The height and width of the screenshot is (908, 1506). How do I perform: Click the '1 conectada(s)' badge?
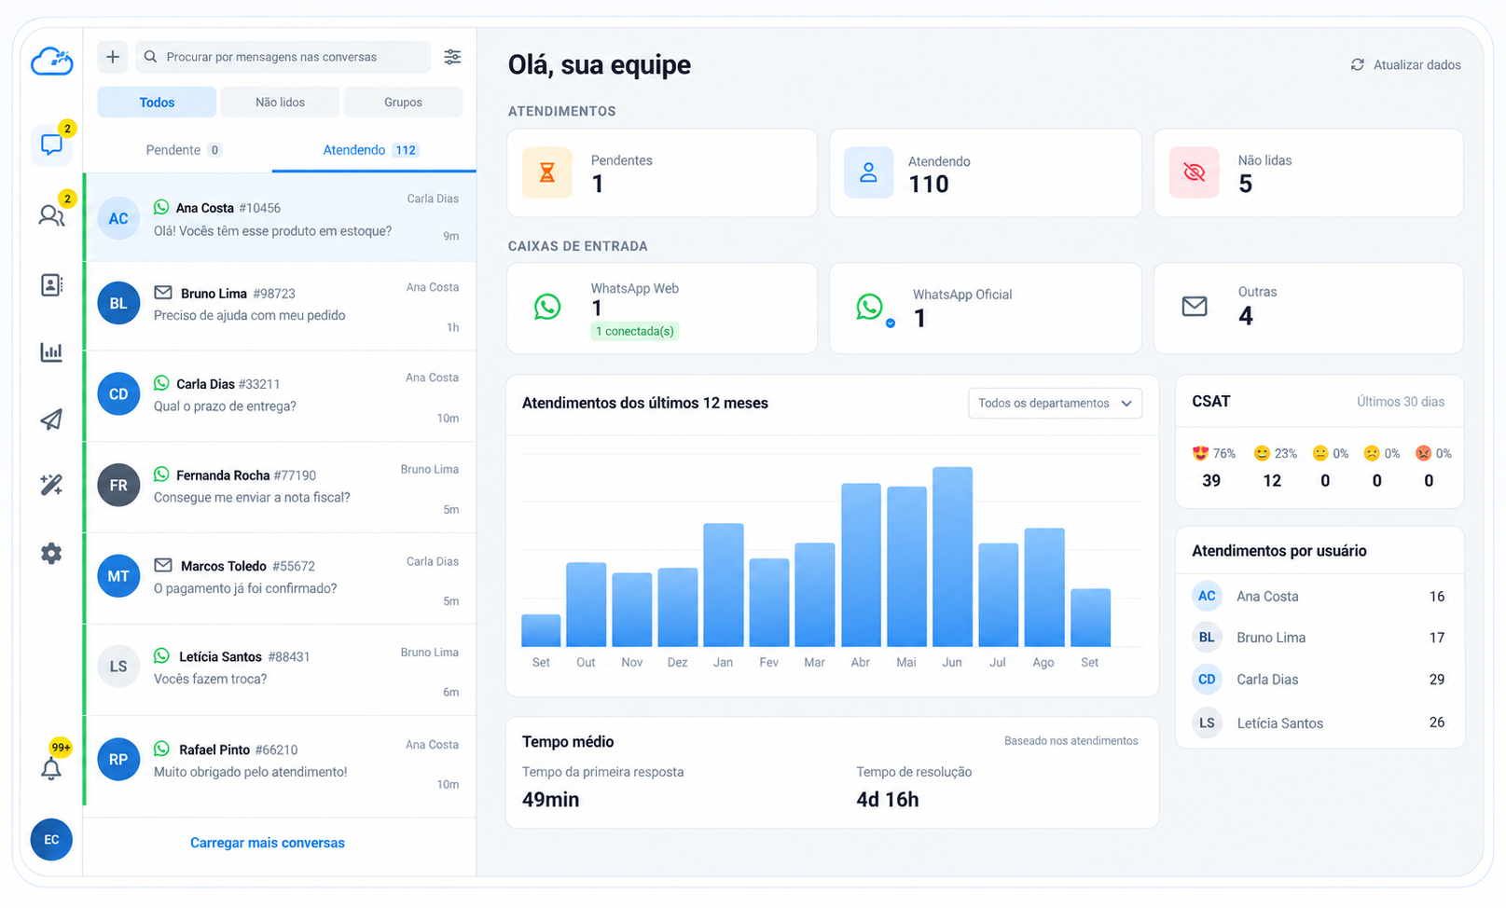point(634,331)
